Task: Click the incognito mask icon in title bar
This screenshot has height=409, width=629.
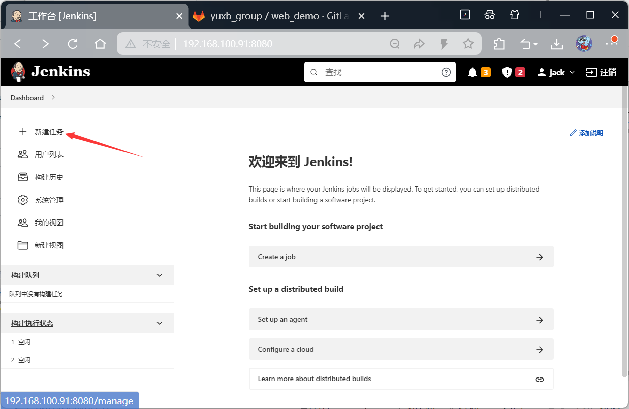Action: 489,15
